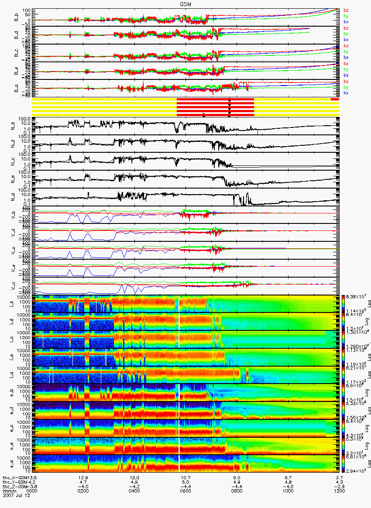Screen dimensions: 371x508
Task: Click the 12.9 X-GSM position value
Action: (83, 478)
